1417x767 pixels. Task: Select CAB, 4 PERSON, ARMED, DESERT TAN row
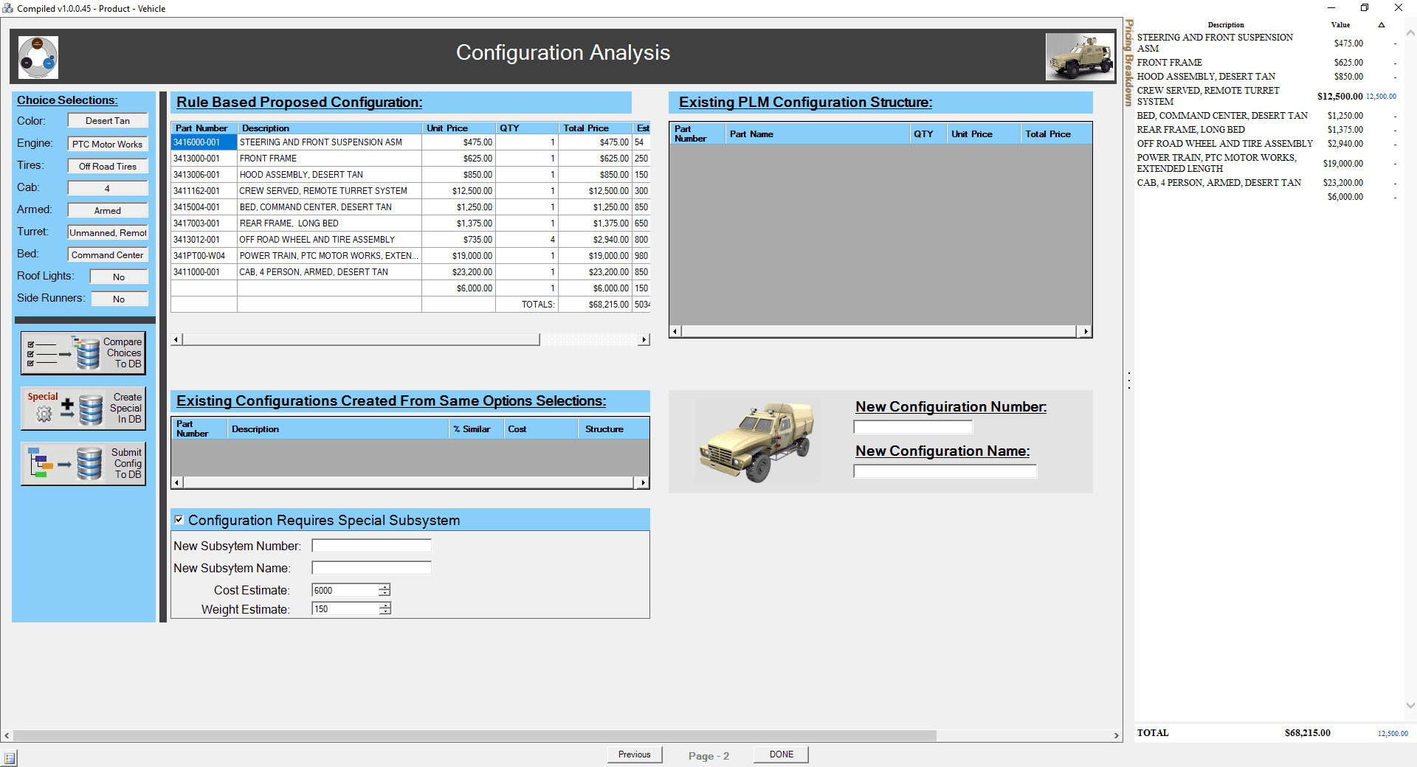coord(410,272)
